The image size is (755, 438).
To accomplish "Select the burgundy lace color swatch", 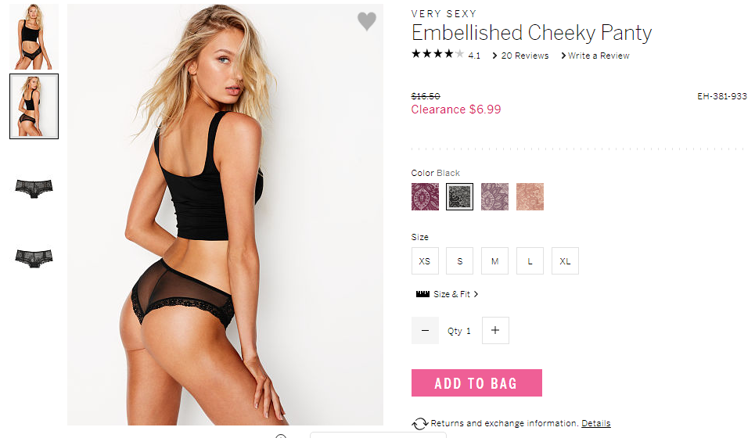I will (425, 197).
